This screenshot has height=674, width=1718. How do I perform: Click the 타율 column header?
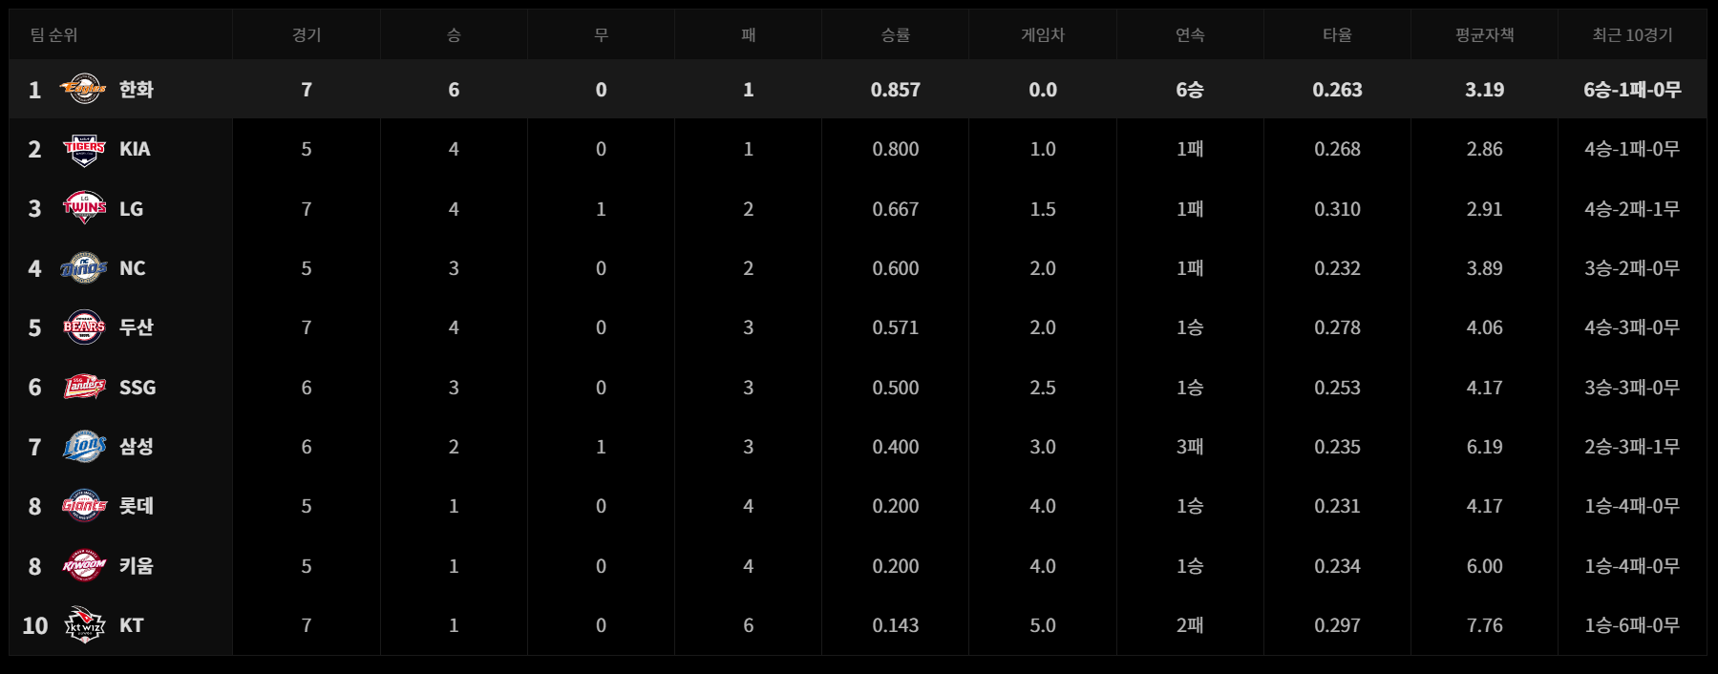pos(1337,35)
